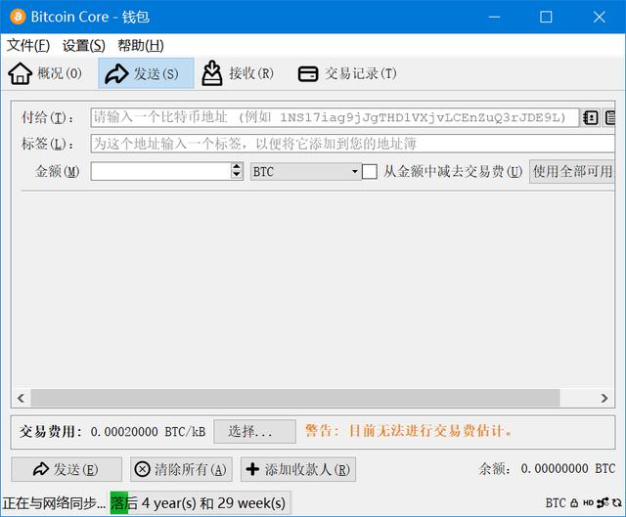This screenshot has height=517, width=626.
Task: Click the fee warning 目前无法进行交易费估计
Action: [x=409, y=431]
